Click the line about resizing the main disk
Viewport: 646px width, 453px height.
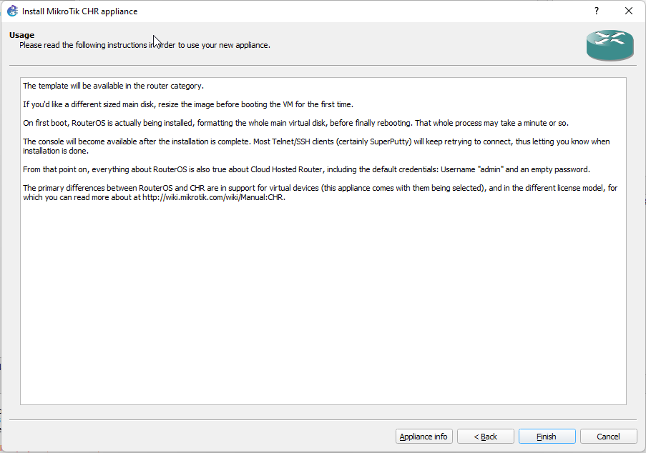point(186,104)
